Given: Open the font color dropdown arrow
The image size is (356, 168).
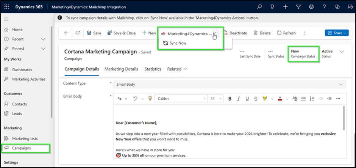Looking at the screenshot, I should [287, 99].
